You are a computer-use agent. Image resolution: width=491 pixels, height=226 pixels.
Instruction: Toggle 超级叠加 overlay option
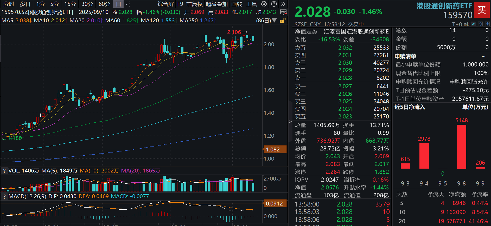[x=216, y=4]
